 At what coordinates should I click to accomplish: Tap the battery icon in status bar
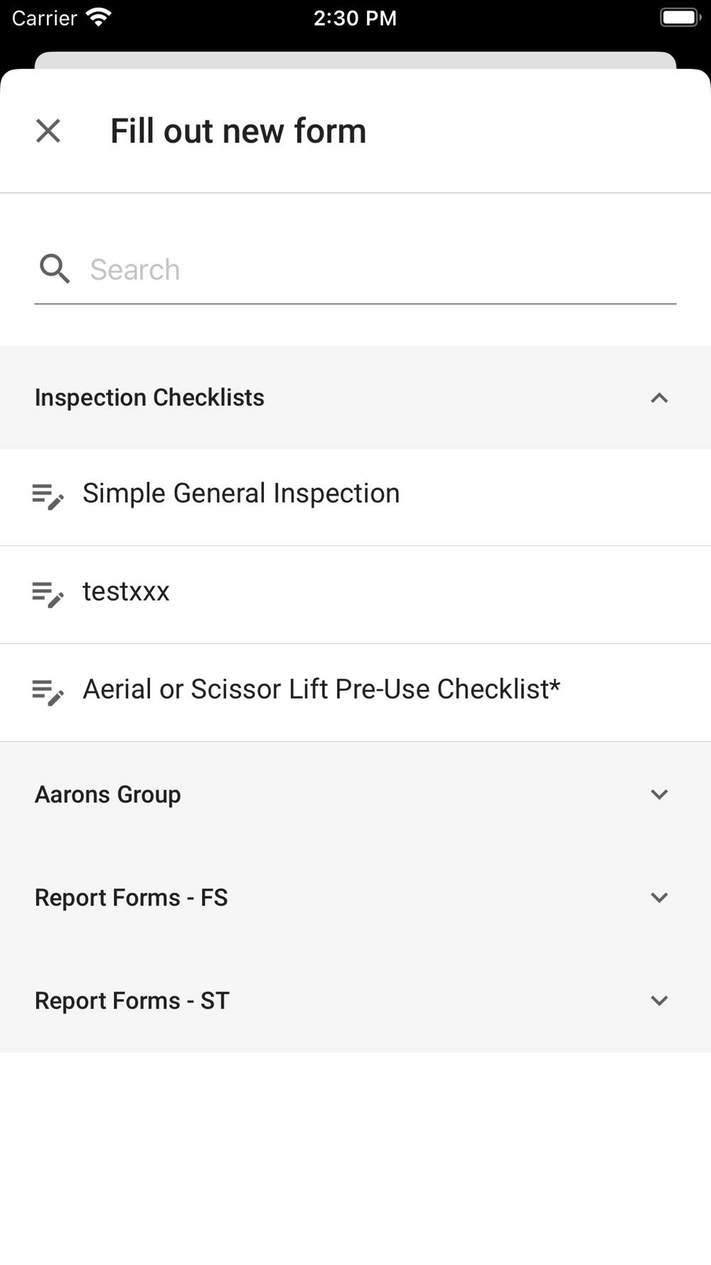point(680,17)
